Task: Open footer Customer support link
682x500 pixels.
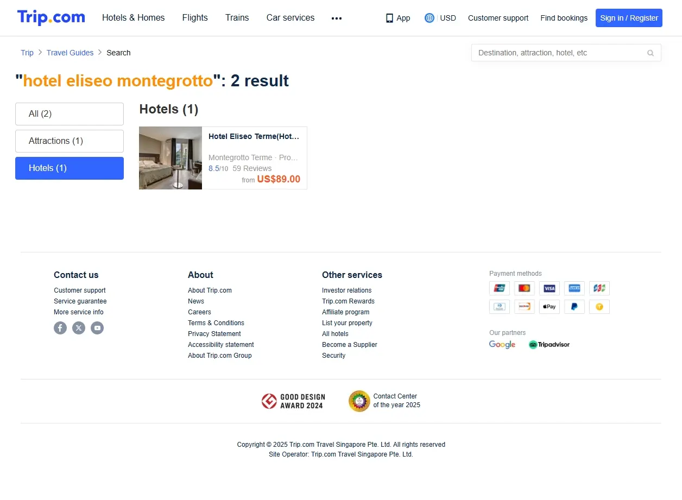Action: 80,290
